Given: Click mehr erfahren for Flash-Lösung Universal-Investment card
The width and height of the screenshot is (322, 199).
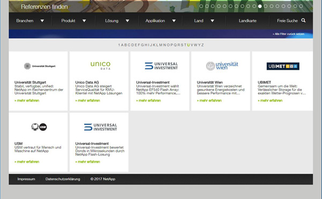Looking at the screenshot, I should tap(87, 161).
